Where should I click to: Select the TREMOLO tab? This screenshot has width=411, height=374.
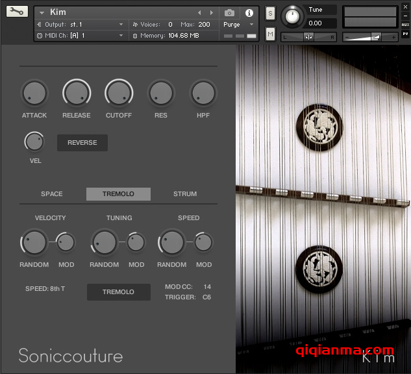click(118, 194)
